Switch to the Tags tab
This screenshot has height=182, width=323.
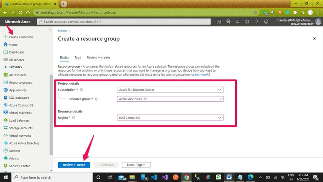click(x=78, y=57)
